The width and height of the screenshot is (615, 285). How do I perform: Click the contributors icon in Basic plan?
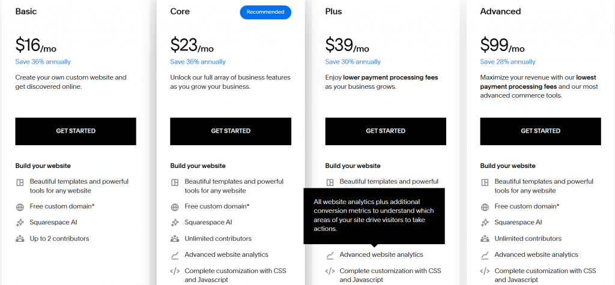[x=20, y=239]
